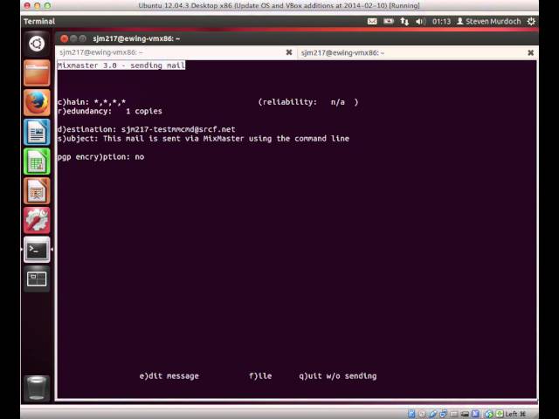Click the Left ⌘ host key indicator

pyautogui.click(x=515, y=414)
